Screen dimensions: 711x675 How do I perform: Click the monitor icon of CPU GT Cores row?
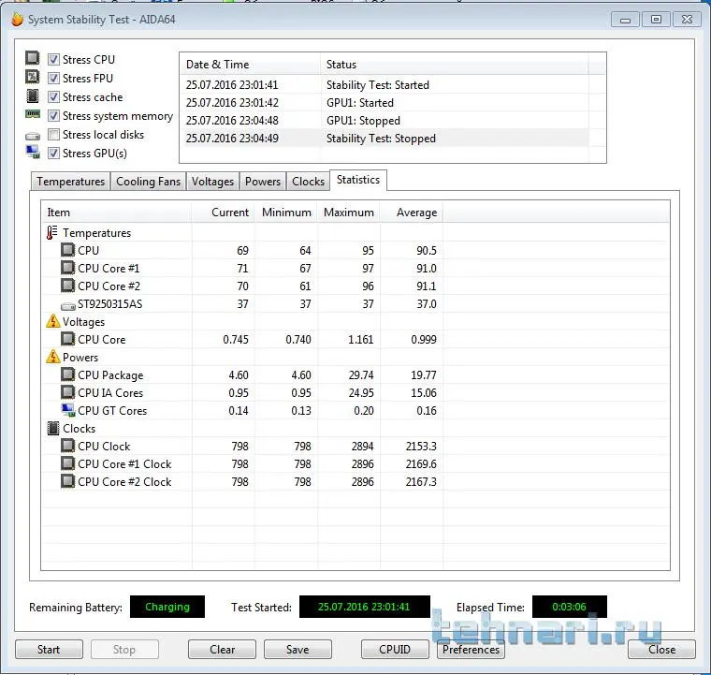click(68, 410)
